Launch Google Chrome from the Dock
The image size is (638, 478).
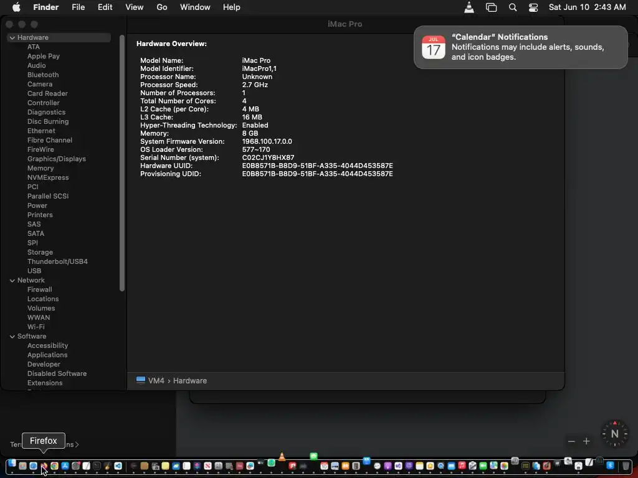(x=55, y=466)
